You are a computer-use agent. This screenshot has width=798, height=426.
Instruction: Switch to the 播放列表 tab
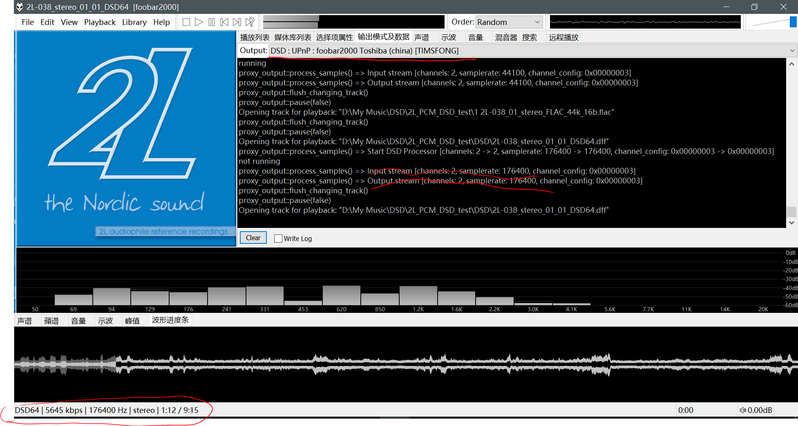(255, 38)
